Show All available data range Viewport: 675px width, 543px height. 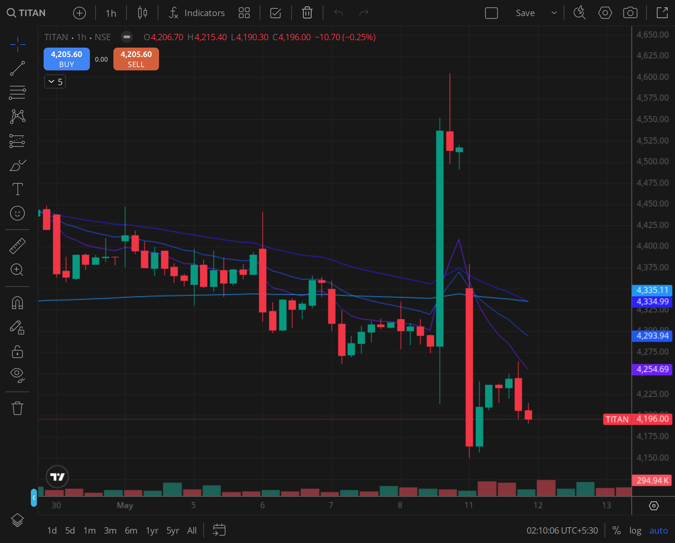(192, 531)
